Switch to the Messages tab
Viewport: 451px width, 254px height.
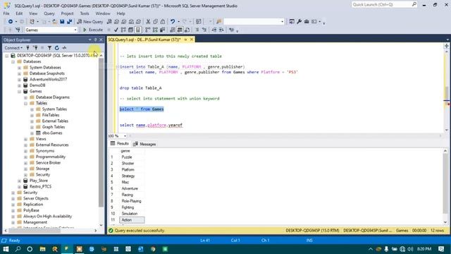click(x=144, y=144)
